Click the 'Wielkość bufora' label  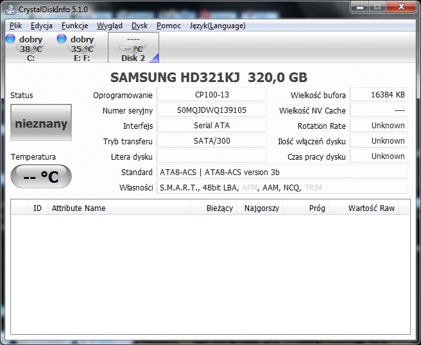tap(318, 96)
